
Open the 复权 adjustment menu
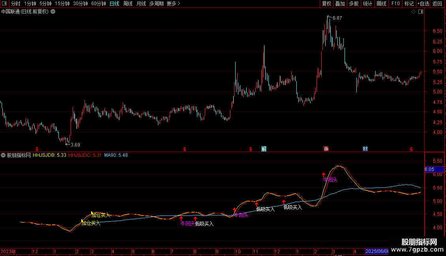click(326, 4)
